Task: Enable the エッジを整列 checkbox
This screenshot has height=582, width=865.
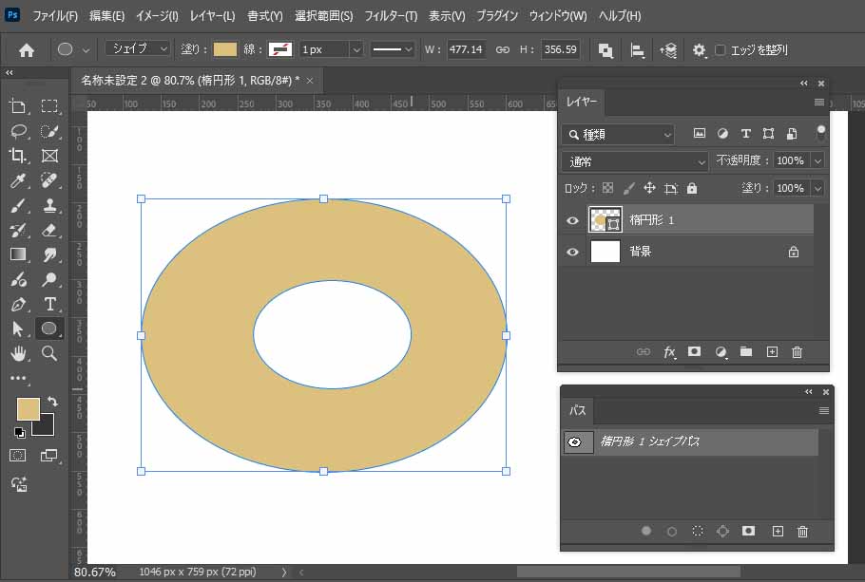Action: pos(721,49)
